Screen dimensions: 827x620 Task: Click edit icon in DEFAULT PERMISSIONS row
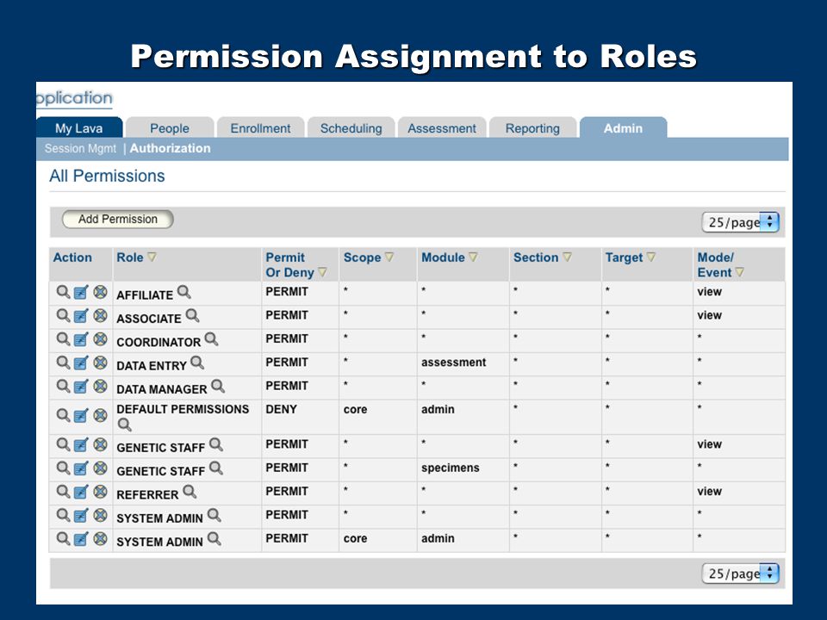tap(81, 415)
